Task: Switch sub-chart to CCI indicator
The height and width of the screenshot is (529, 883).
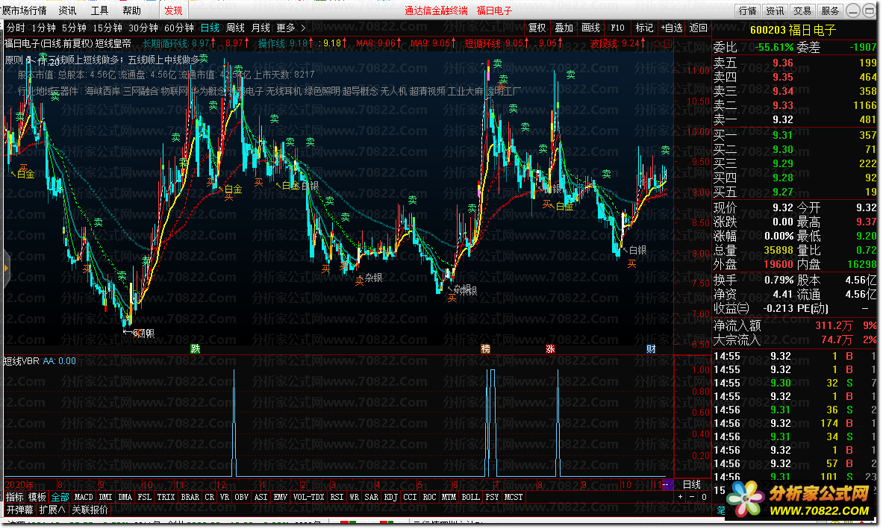Action: tap(410, 497)
